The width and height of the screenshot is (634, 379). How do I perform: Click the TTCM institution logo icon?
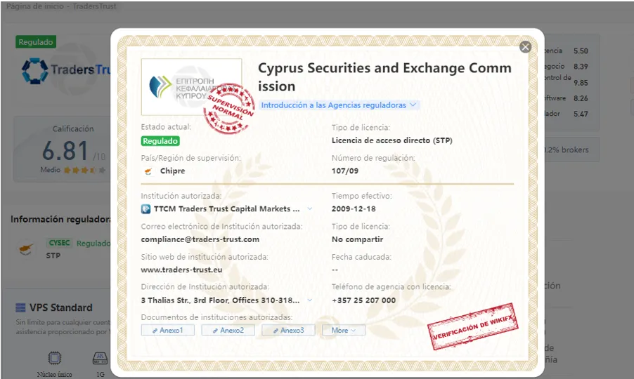point(145,209)
